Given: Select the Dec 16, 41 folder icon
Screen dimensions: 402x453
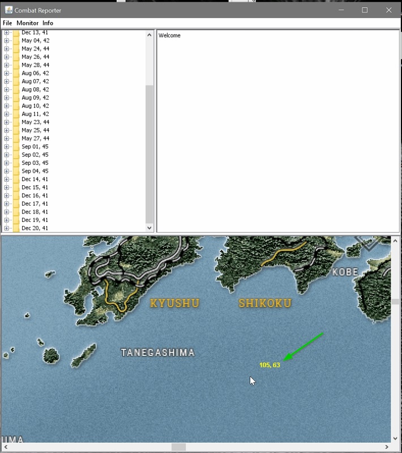Looking at the screenshot, I should (16, 195).
